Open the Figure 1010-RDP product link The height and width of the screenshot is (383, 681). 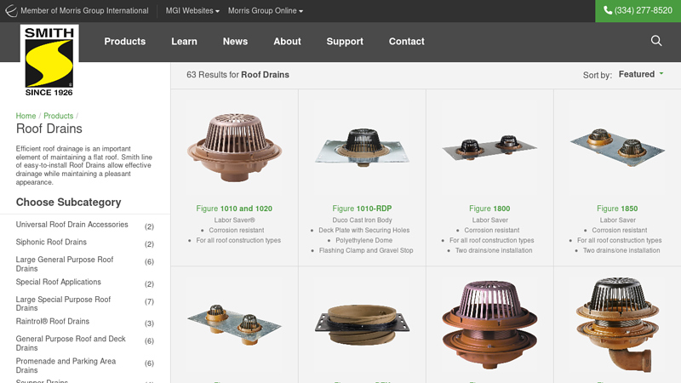pos(362,209)
